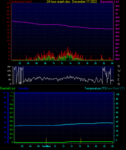Click the Rainfall (.in) legend label

point(8,88)
